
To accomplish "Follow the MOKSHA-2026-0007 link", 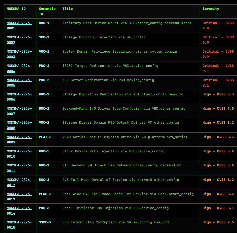I will (19, 111).
